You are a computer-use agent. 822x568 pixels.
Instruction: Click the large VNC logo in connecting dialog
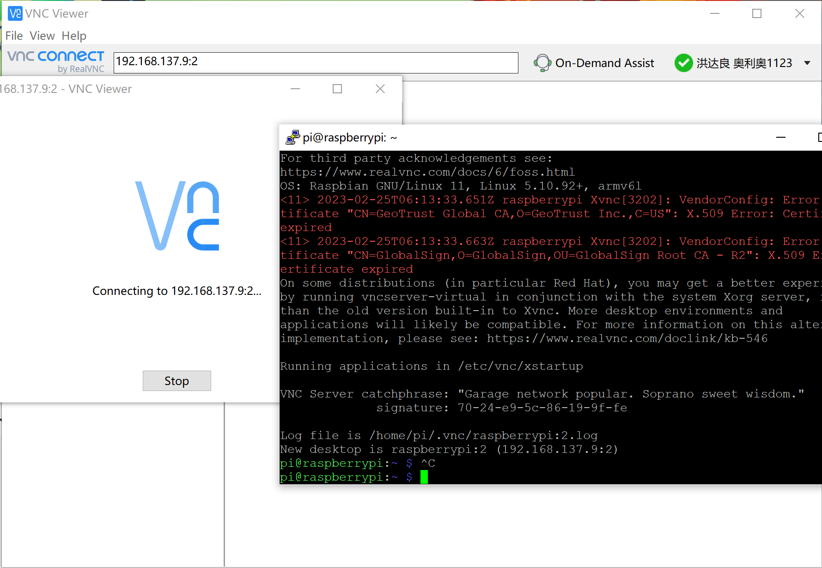pyautogui.click(x=177, y=216)
